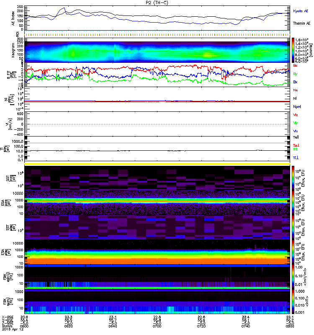
Task: Click the "FBK edc12 [Hz]" axis label
Action: [x=9, y=277]
